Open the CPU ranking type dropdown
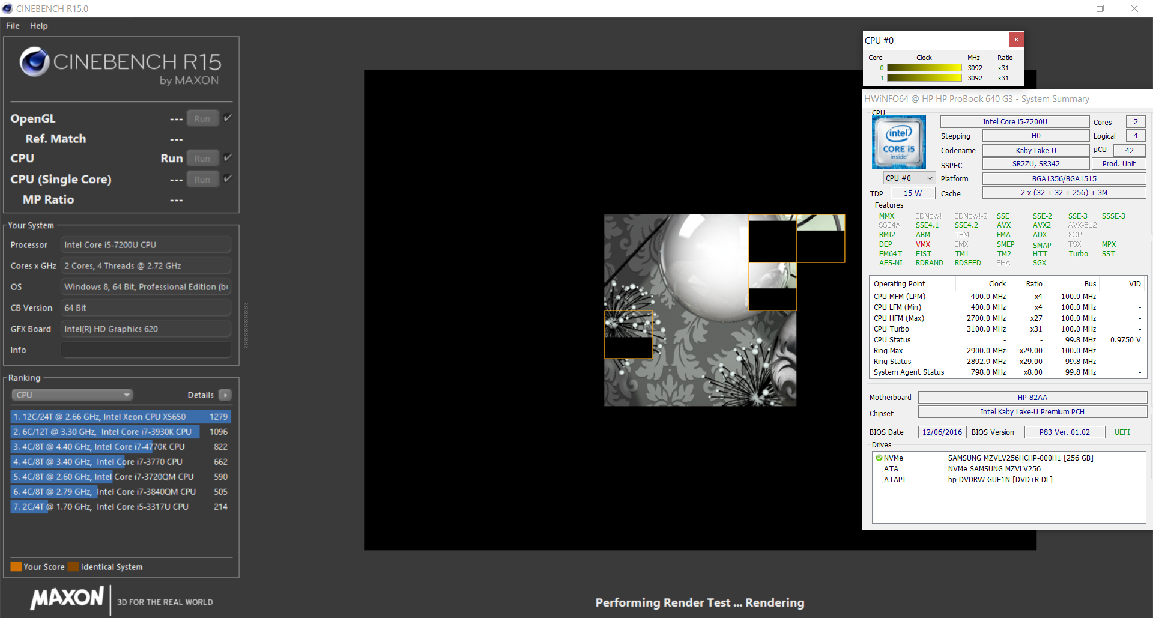 coord(72,395)
